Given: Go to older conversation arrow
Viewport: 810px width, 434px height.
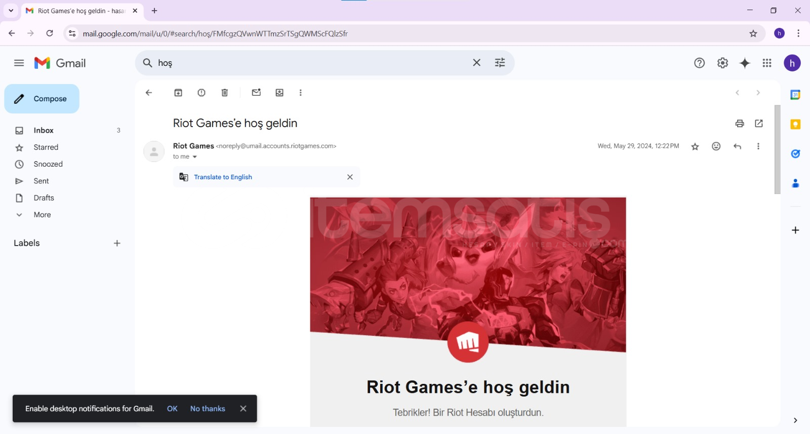Looking at the screenshot, I should (x=758, y=93).
